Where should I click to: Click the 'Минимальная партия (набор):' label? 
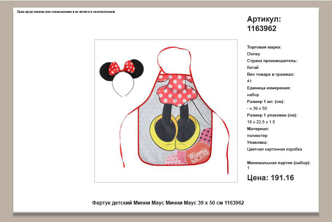[x=279, y=163]
